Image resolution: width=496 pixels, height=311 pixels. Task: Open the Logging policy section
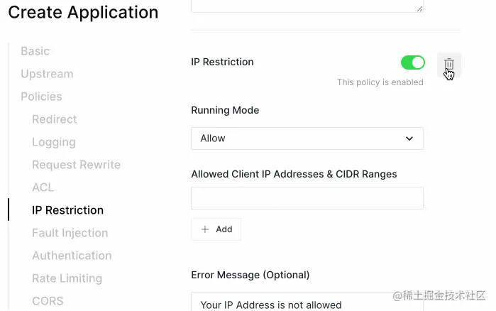point(54,142)
